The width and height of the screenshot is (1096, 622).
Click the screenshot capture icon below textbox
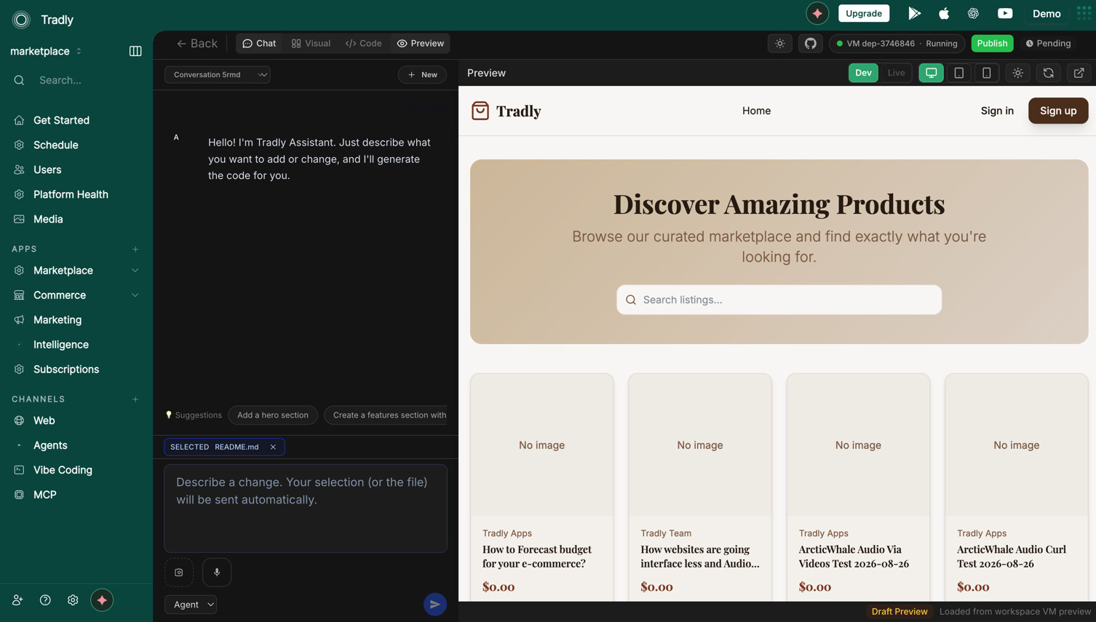tap(179, 573)
